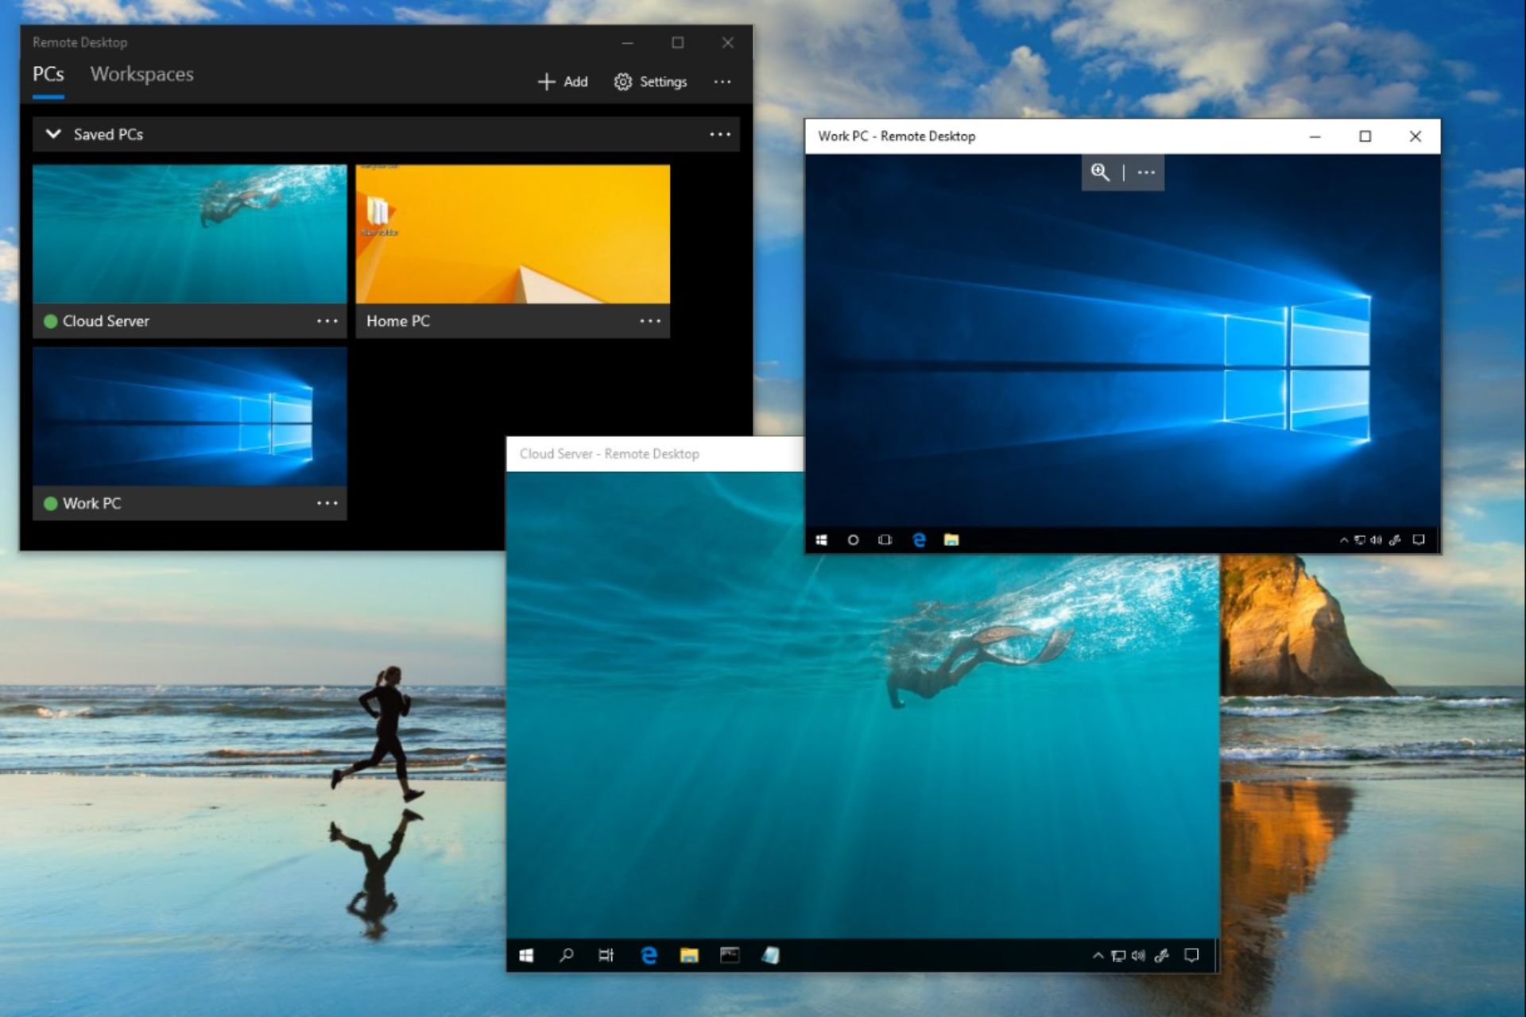The width and height of the screenshot is (1526, 1017).
Task: Connect via the Cloud Server thumbnail
Action: (190, 234)
